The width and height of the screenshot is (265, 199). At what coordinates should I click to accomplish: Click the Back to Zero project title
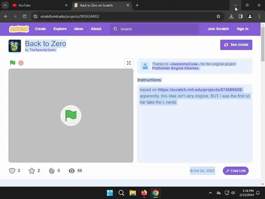click(46, 44)
